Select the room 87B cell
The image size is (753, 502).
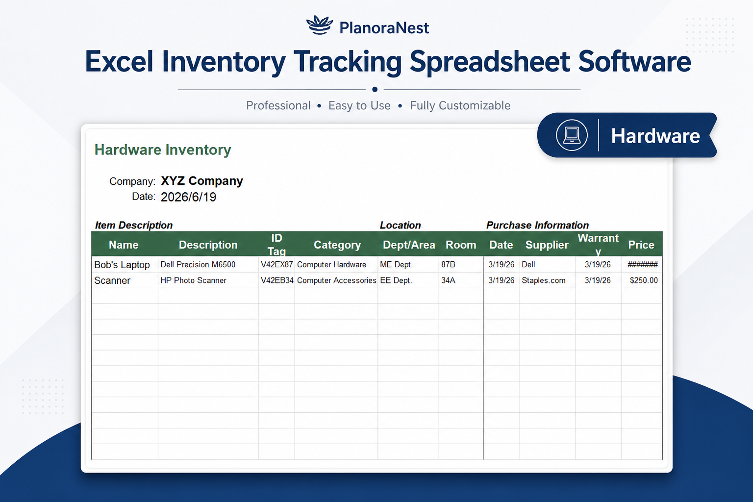[461, 265]
